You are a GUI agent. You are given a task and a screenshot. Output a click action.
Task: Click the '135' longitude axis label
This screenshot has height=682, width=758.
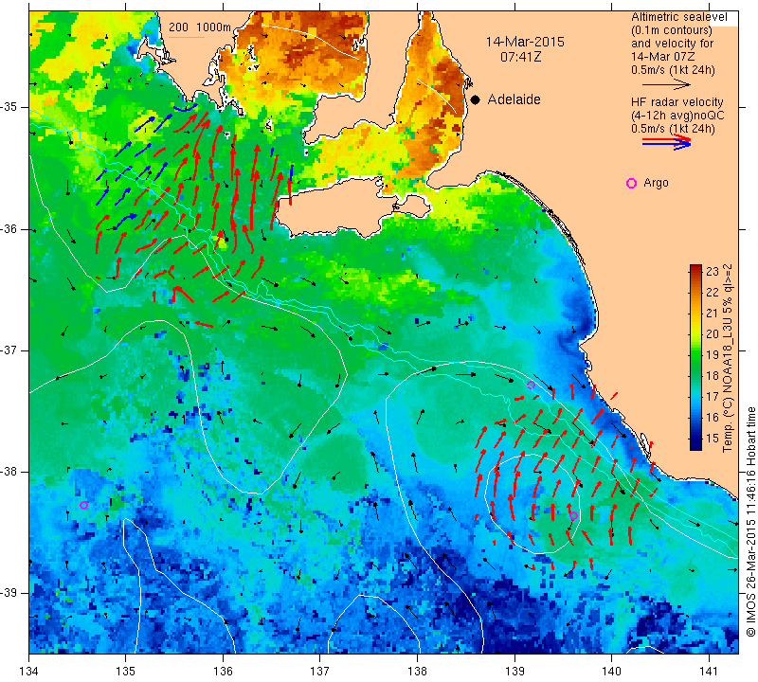click(126, 672)
